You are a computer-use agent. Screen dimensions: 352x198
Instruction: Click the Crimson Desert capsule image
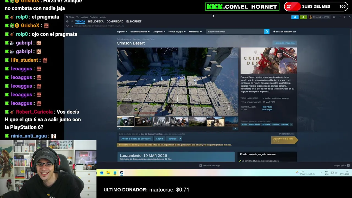pos(269,61)
